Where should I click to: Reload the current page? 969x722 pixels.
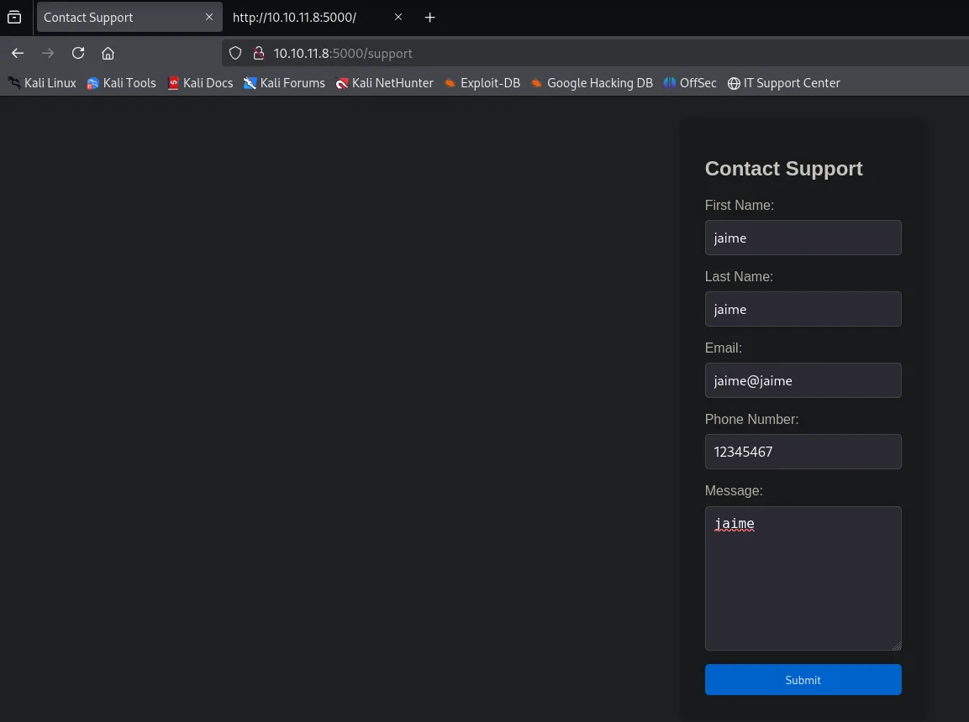78,53
